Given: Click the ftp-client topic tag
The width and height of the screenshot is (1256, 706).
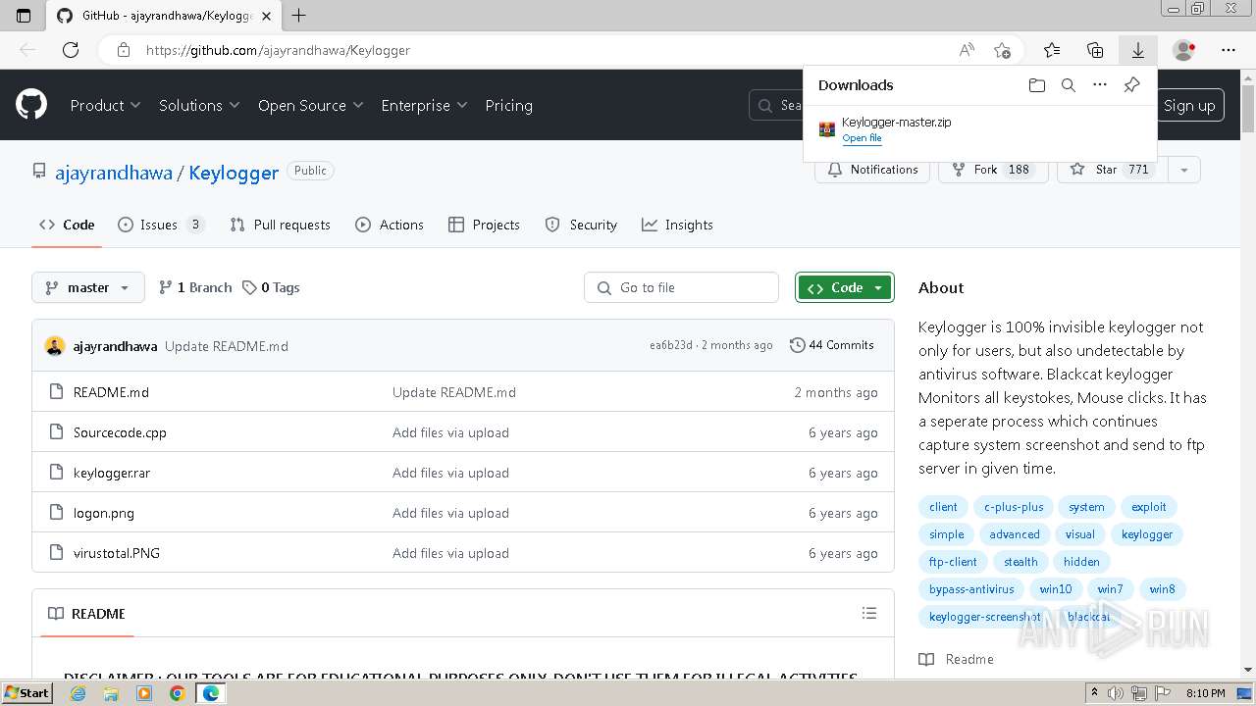Looking at the screenshot, I should tap(953, 562).
